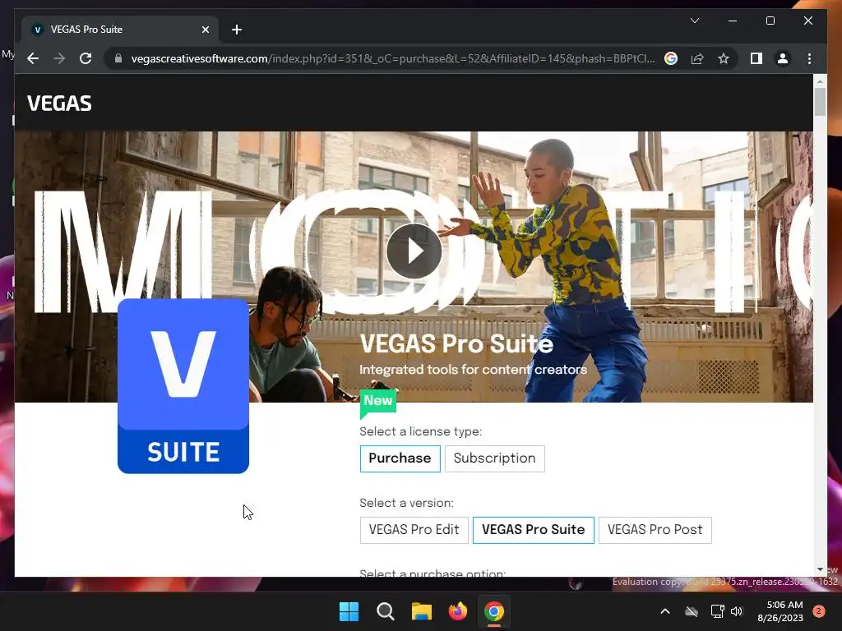The width and height of the screenshot is (842, 631).
Task: Click the cloud sync icon in the system tray
Action: pos(692,611)
